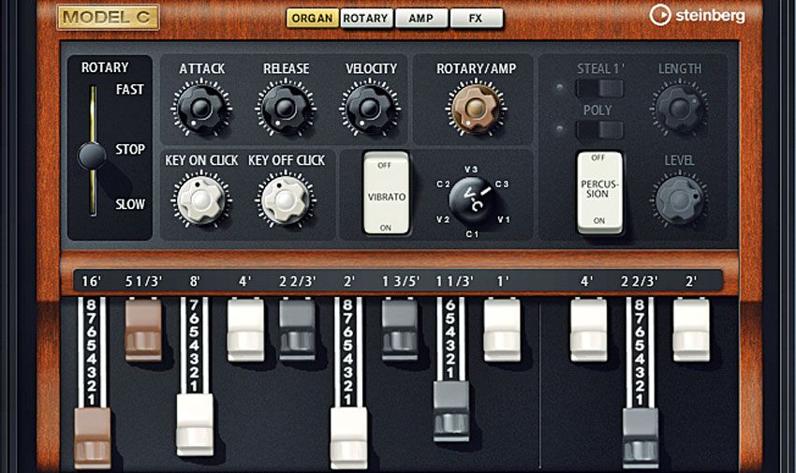Click the ATTACK knob
This screenshot has height=473, width=796.
coord(201,108)
